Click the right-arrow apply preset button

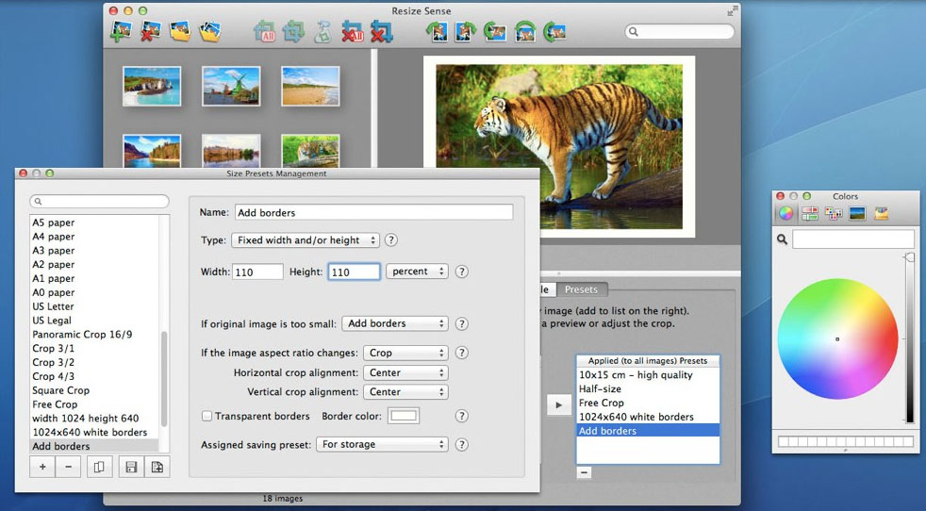tap(558, 405)
